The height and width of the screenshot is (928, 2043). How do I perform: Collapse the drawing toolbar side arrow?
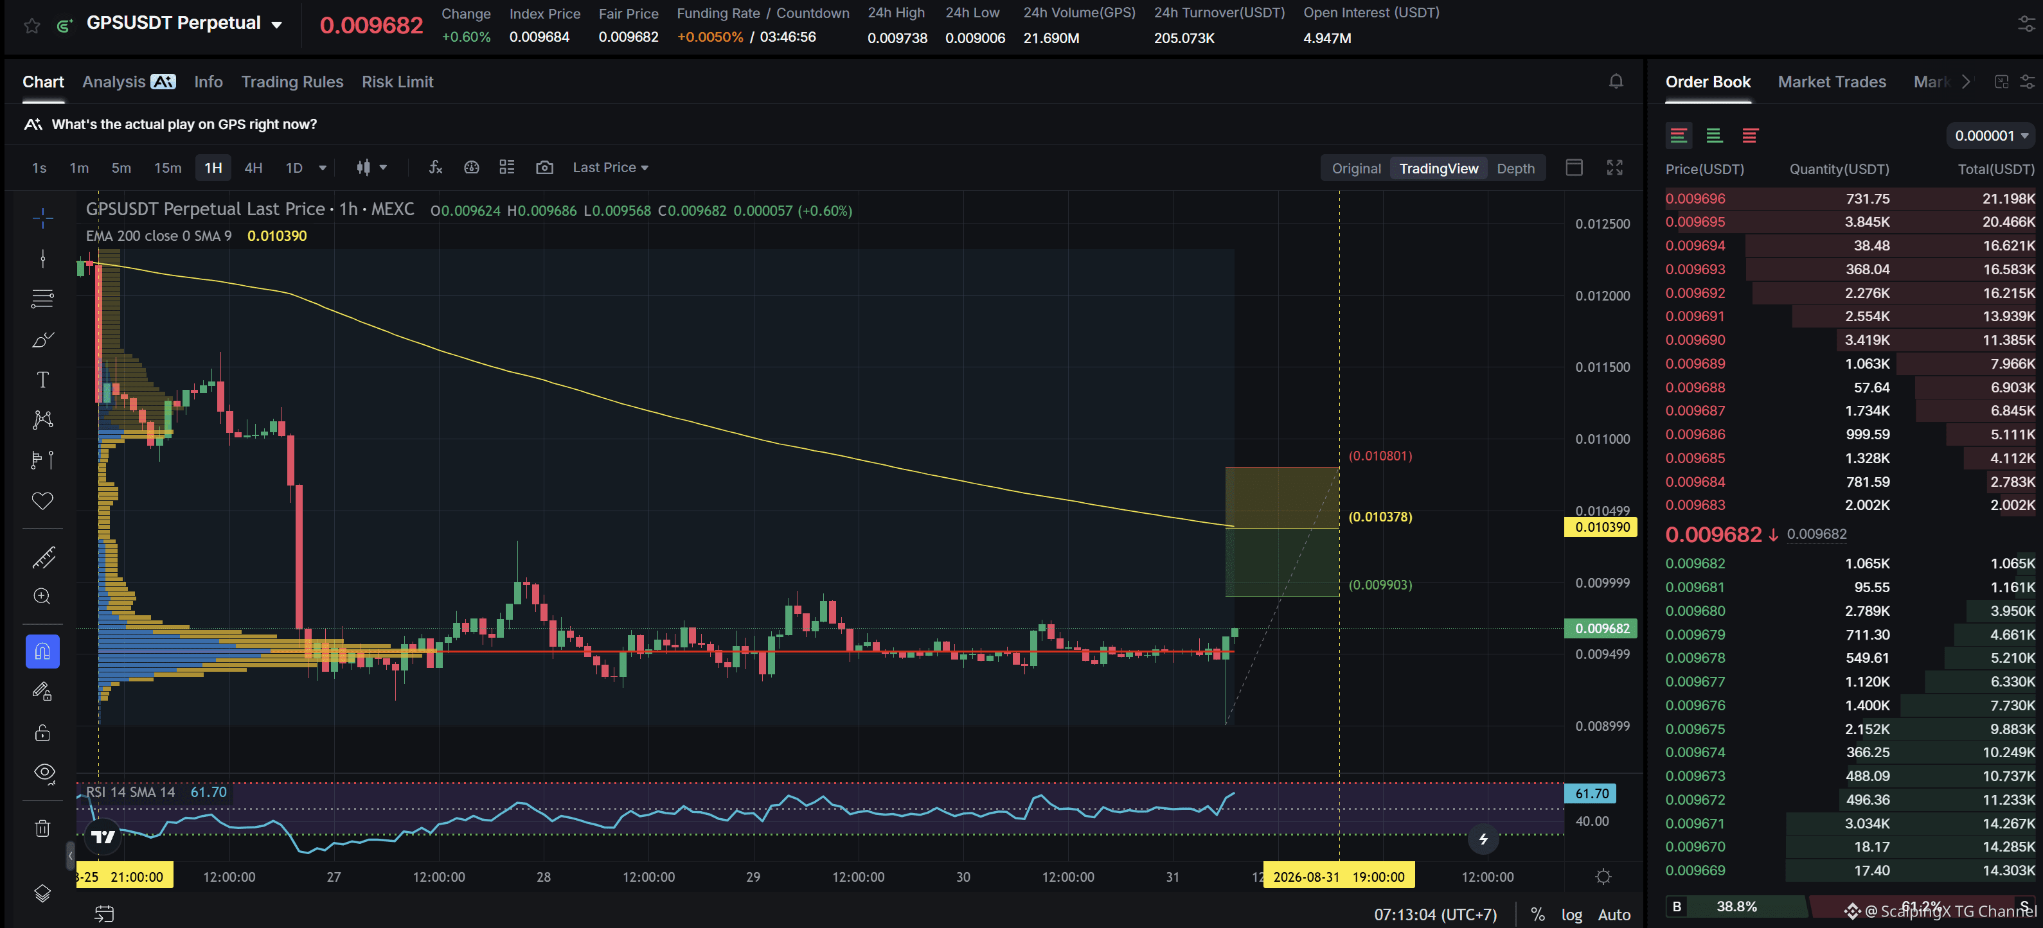click(x=71, y=855)
